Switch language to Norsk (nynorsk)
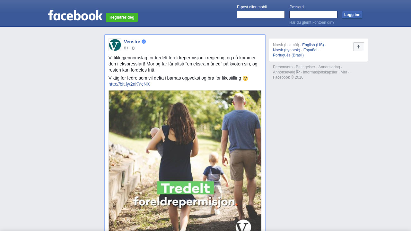 [286, 50]
